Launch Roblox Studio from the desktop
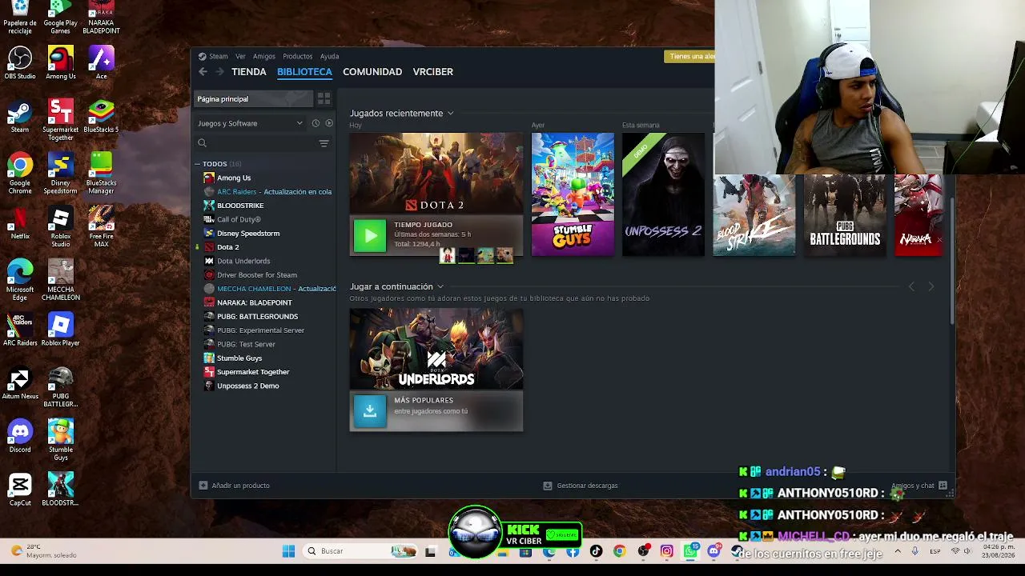 [x=61, y=227]
